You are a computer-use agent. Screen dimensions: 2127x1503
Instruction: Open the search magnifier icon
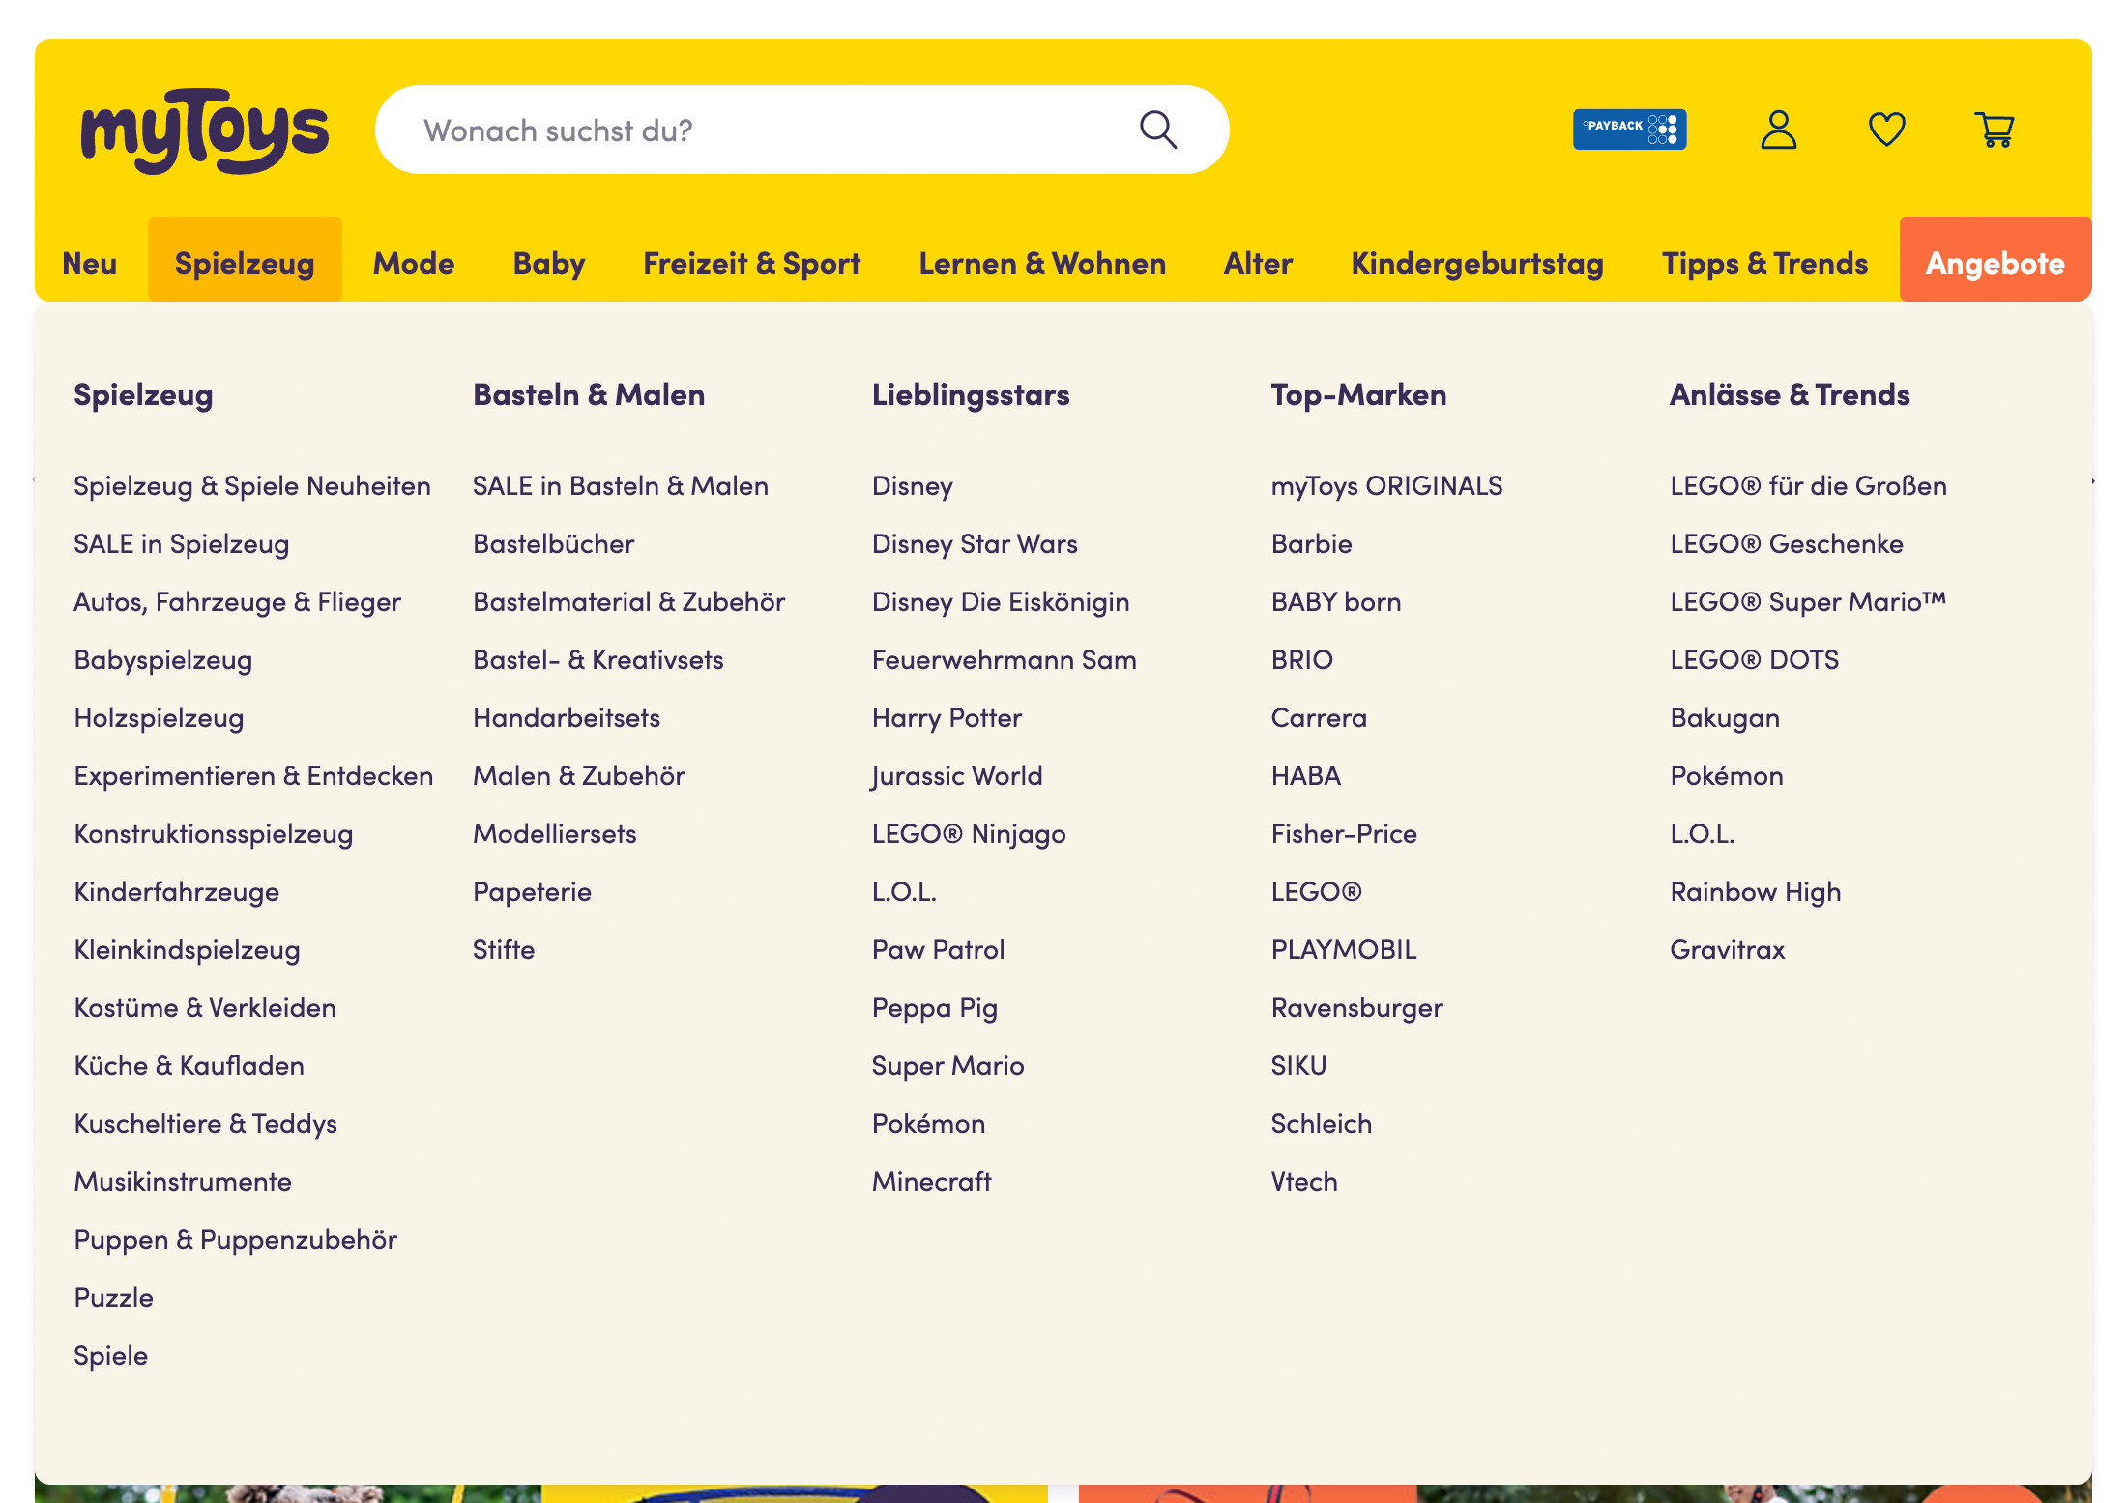pos(1159,129)
